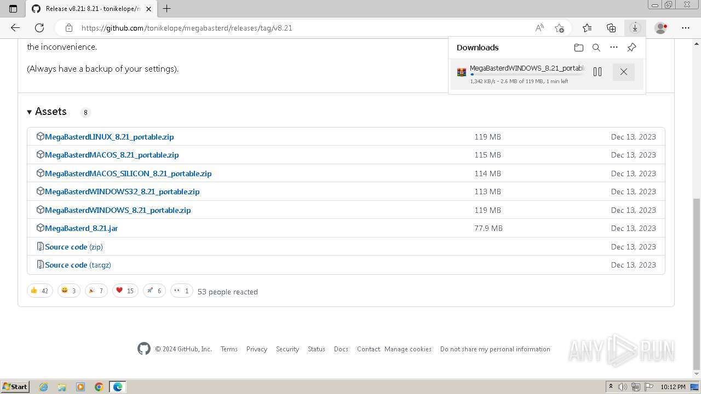Open the Security footer link
The width and height of the screenshot is (701, 394).
(288, 349)
